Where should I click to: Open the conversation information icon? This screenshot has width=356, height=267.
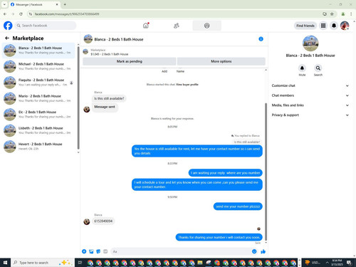261,39
